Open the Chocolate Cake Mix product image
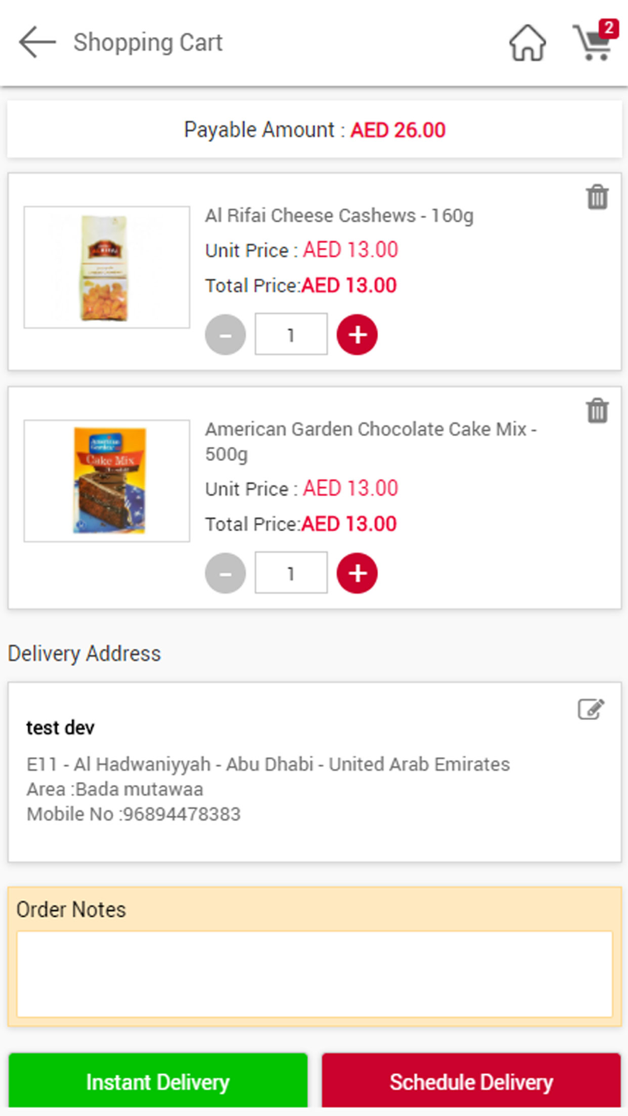Image resolution: width=628 pixels, height=1116 pixels. click(x=107, y=481)
